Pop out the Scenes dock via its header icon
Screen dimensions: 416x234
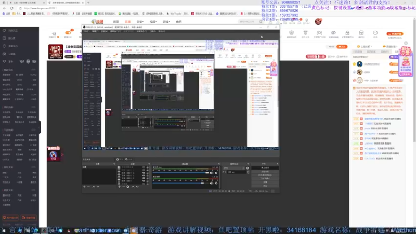[114, 164]
